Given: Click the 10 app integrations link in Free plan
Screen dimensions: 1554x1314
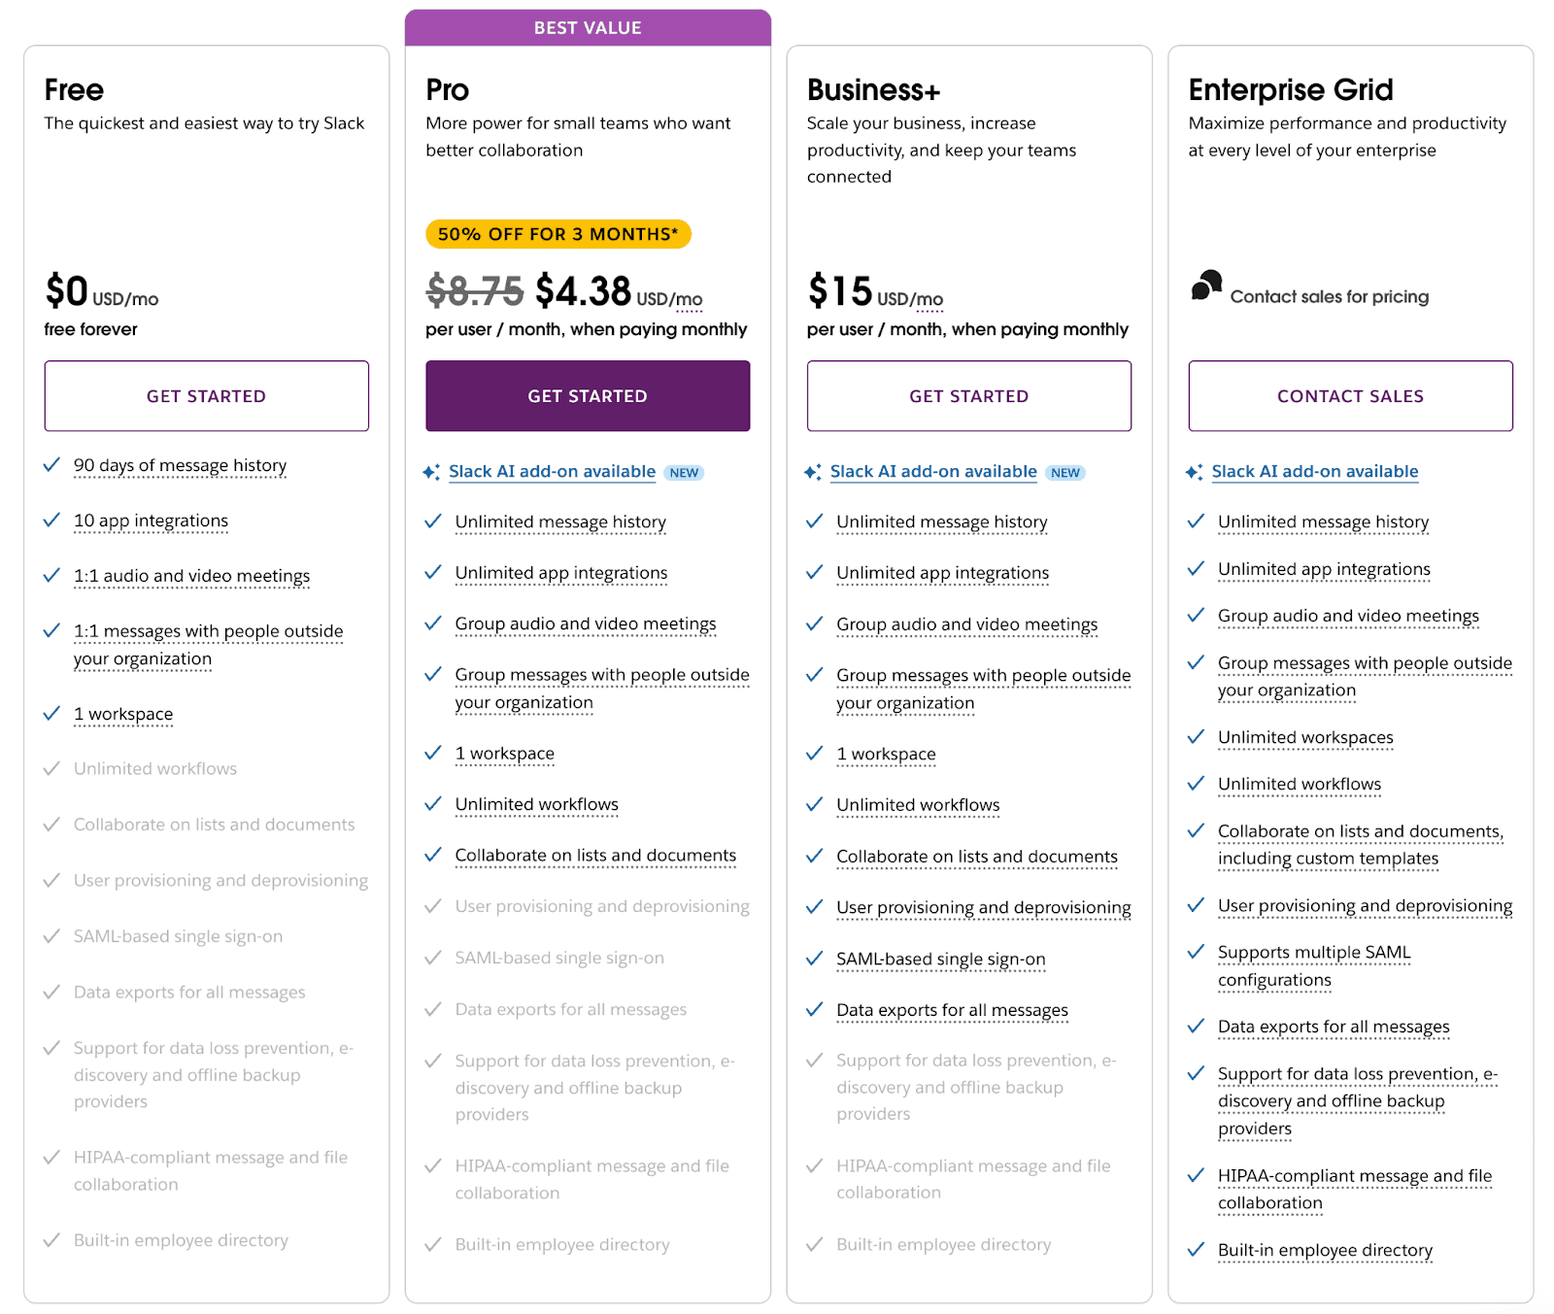Looking at the screenshot, I should click(x=152, y=521).
